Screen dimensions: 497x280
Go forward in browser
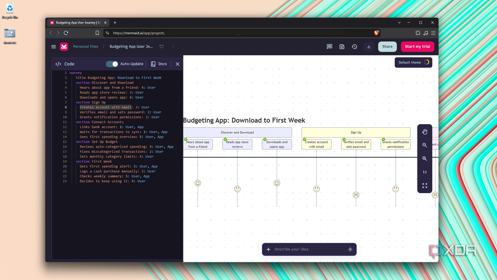tap(58, 33)
